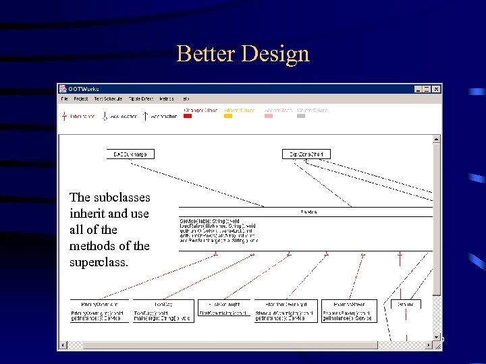The height and width of the screenshot is (364, 486).
Task: Click the horizontal scrollbar thumb
Action: coord(230,345)
